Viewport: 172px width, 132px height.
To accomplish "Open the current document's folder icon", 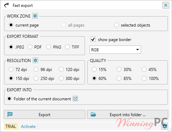I will click(75, 99).
